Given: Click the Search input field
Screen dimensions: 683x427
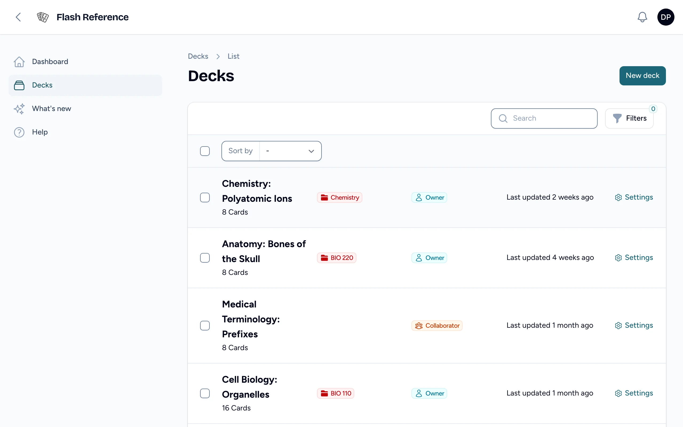Looking at the screenshot, I should (x=544, y=118).
